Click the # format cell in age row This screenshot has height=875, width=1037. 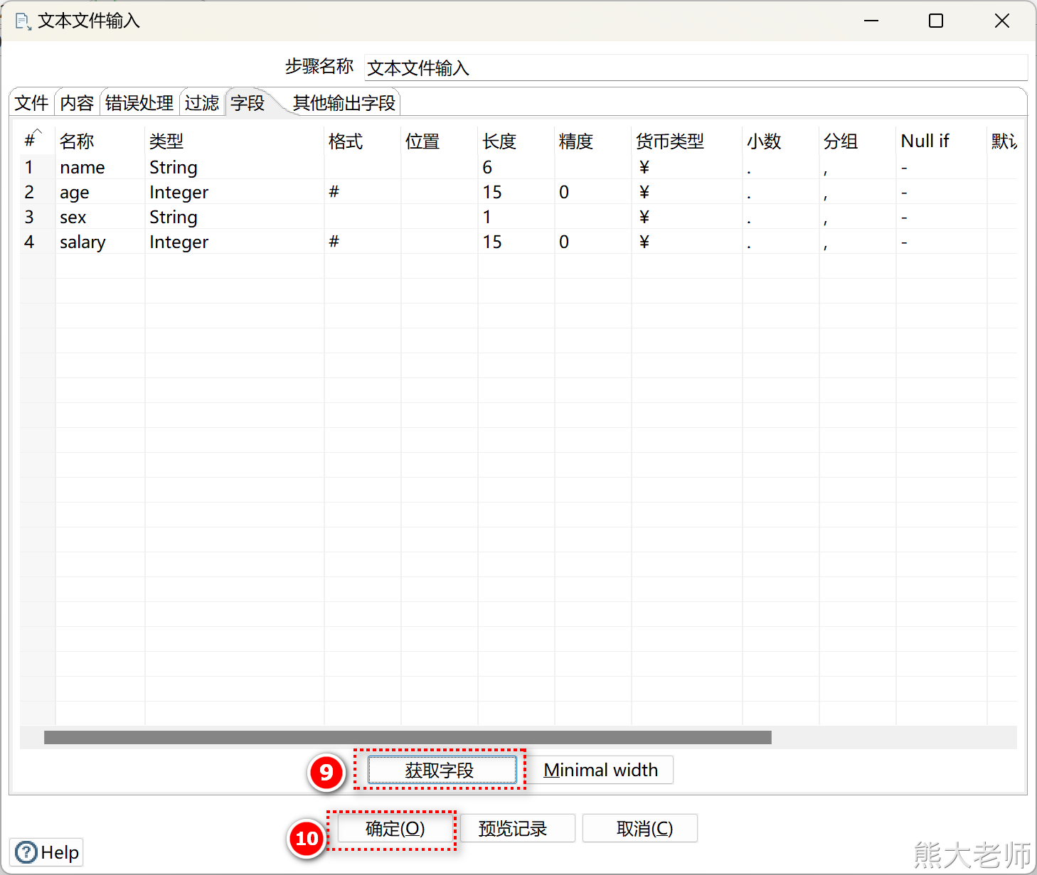pyautogui.click(x=363, y=192)
